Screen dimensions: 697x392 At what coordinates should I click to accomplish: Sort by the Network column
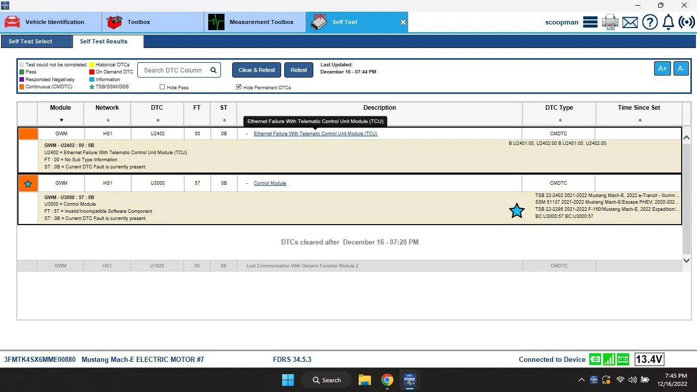pos(107,120)
